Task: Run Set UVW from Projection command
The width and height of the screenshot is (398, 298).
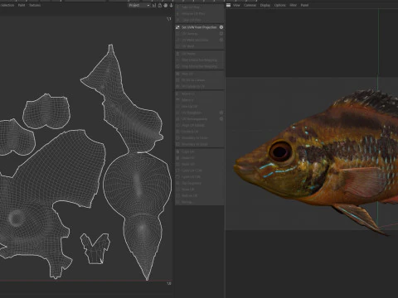Action: [199, 27]
